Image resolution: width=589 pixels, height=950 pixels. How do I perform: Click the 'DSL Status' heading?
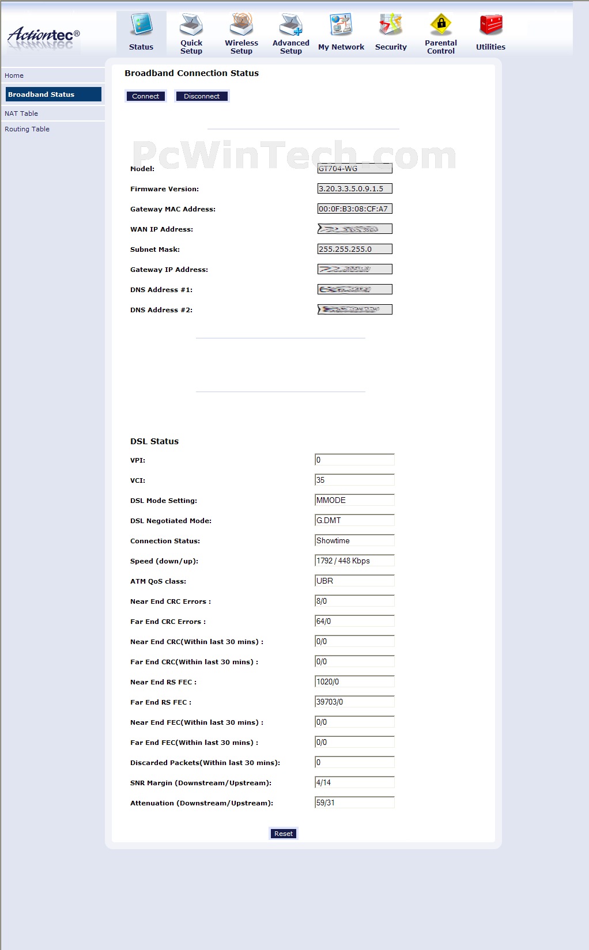(x=154, y=441)
